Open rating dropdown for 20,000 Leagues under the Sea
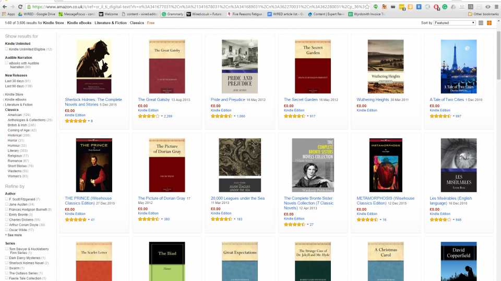Image resolution: width=501 pixels, height=281 pixels. click(x=235, y=219)
